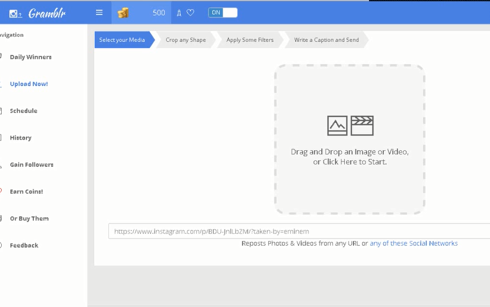Click the Apply Some Filters step
The image size is (490, 307).
pyautogui.click(x=250, y=40)
